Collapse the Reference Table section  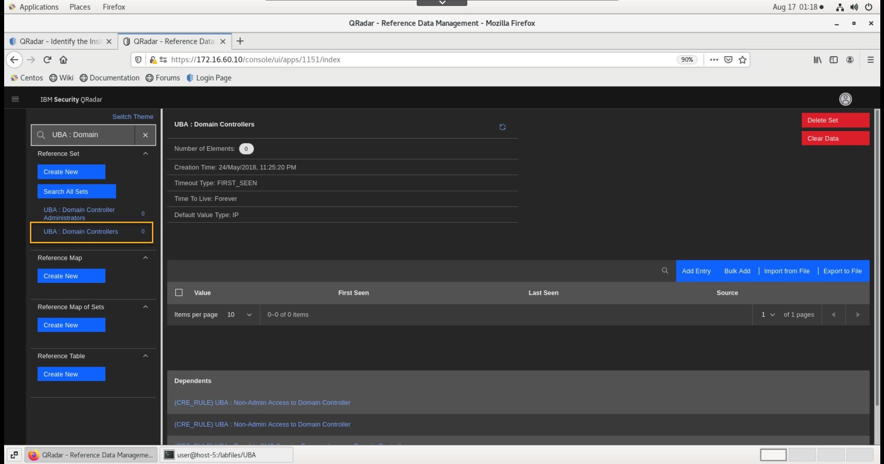pos(145,356)
